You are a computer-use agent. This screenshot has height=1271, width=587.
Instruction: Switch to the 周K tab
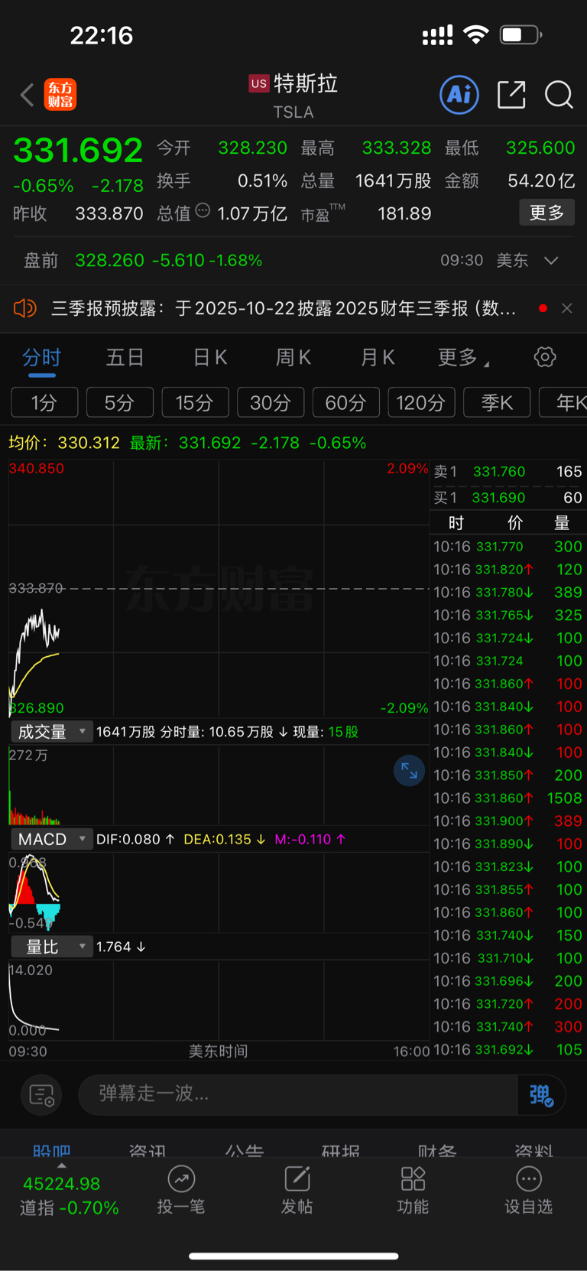[293, 357]
